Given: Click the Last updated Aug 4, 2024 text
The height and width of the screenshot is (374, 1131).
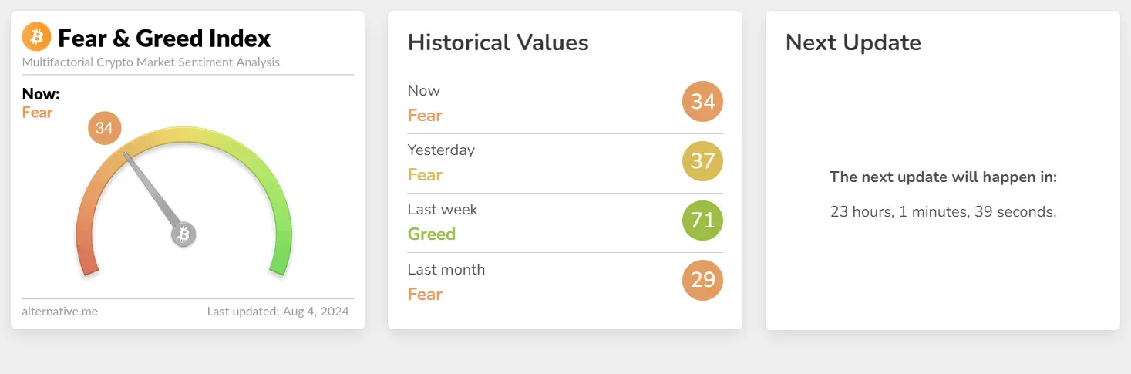Looking at the screenshot, I should tap(278, 312).
